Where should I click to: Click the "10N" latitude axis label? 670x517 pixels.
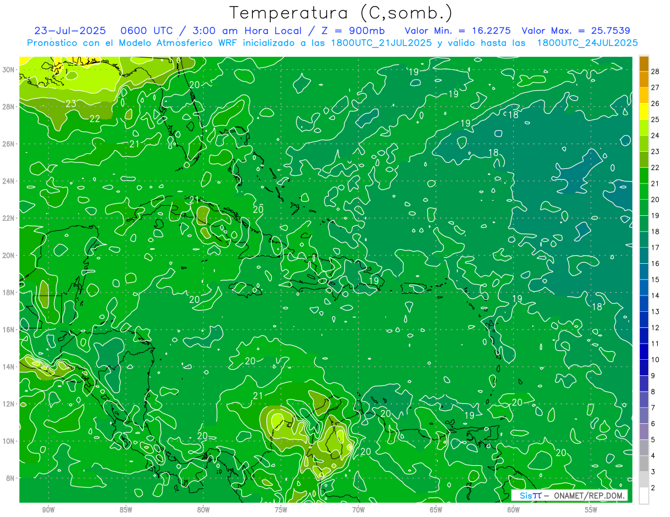[9, 441]
